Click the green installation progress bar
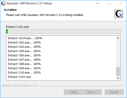Viewport: 127px width, 98px height. tap(63, 31)
